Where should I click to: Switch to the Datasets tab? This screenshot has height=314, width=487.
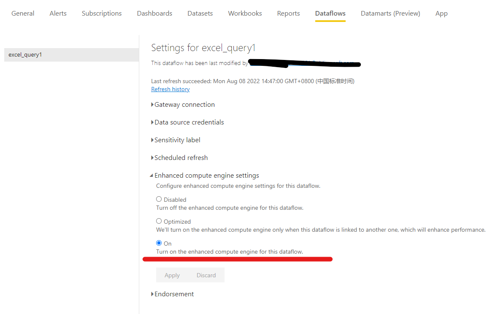click(x=200, y=14)
